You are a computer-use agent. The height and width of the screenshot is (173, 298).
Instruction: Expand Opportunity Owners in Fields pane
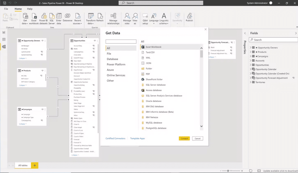(x=251, y=48)
